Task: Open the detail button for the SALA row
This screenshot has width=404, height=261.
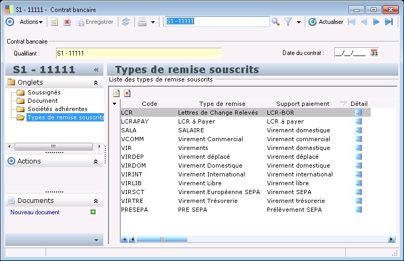Action: point(358,130)
